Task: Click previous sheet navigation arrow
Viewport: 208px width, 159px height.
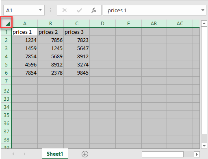Action: coord(13,154)
